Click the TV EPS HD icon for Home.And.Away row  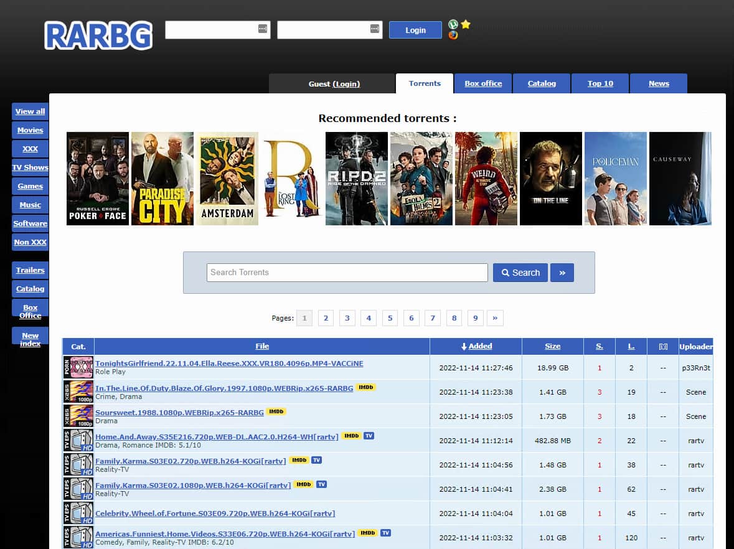(x=78, y=441)
